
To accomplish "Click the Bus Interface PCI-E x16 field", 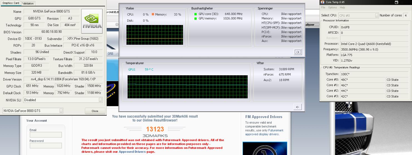I will click(83, 45).
